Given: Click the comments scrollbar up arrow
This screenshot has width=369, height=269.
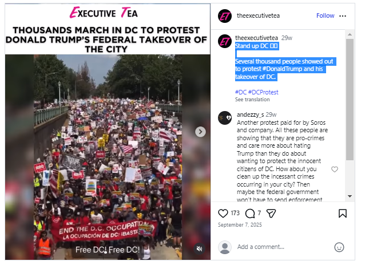Looking at the screenshot, I should [x=350, y=34].
